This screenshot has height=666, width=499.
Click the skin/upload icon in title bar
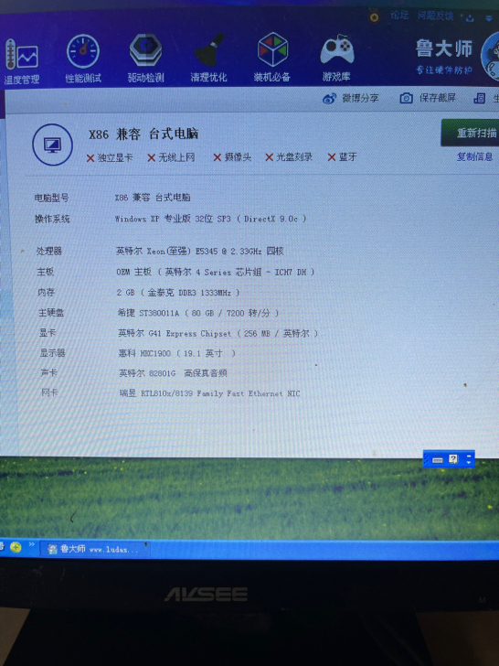tap(470, 18)
